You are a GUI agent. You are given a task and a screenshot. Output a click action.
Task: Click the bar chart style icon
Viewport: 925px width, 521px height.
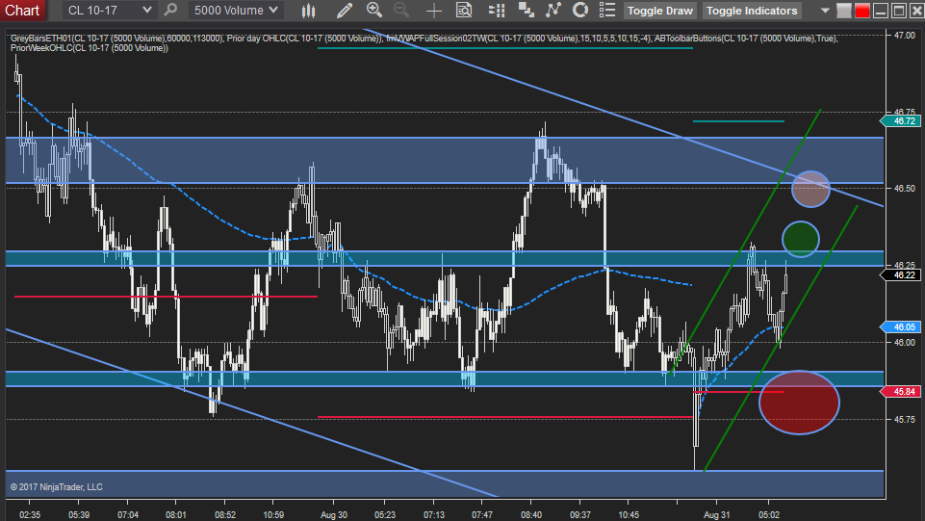click(308, 10)
